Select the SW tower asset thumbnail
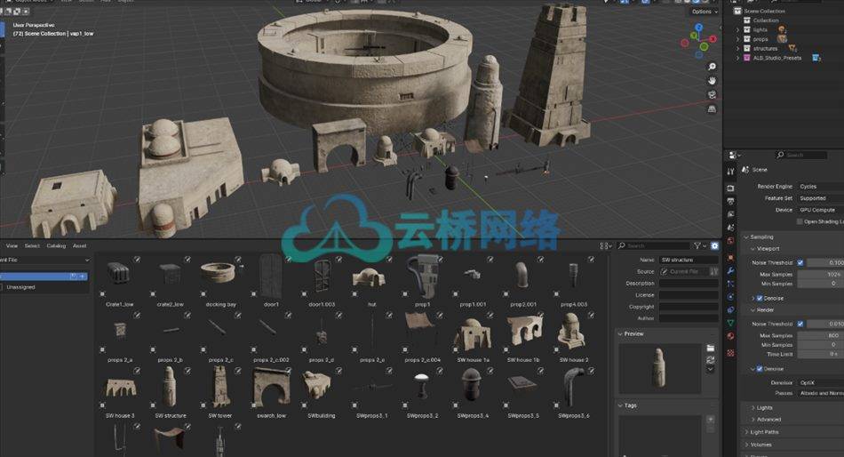Viewport: 844px width, 457px height. click(x=220, y=385)
